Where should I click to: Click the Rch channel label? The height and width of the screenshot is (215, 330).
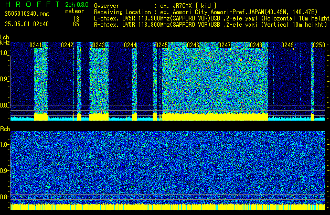tap(5, 129)
